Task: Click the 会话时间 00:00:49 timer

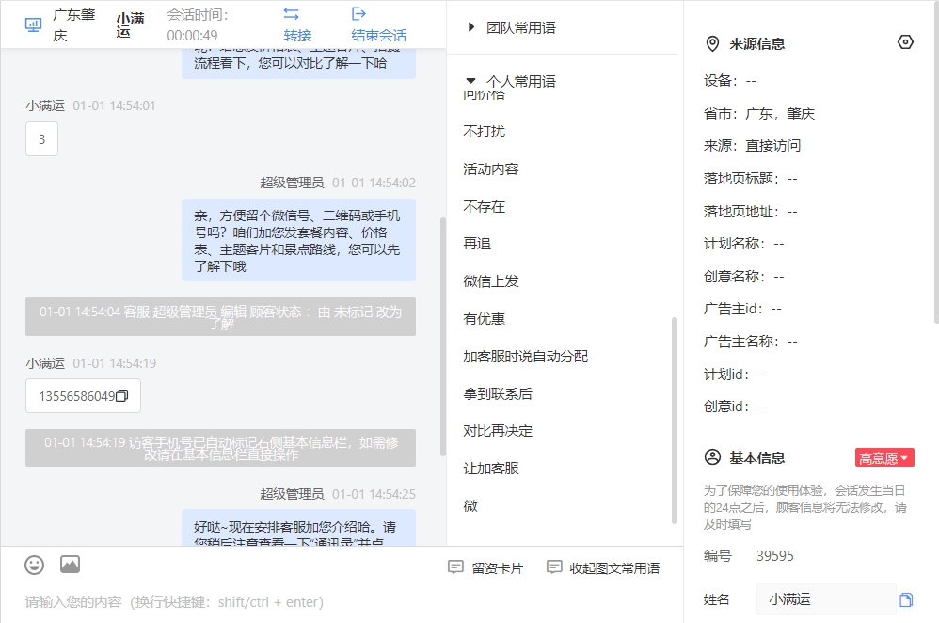Action: point(197,24)
